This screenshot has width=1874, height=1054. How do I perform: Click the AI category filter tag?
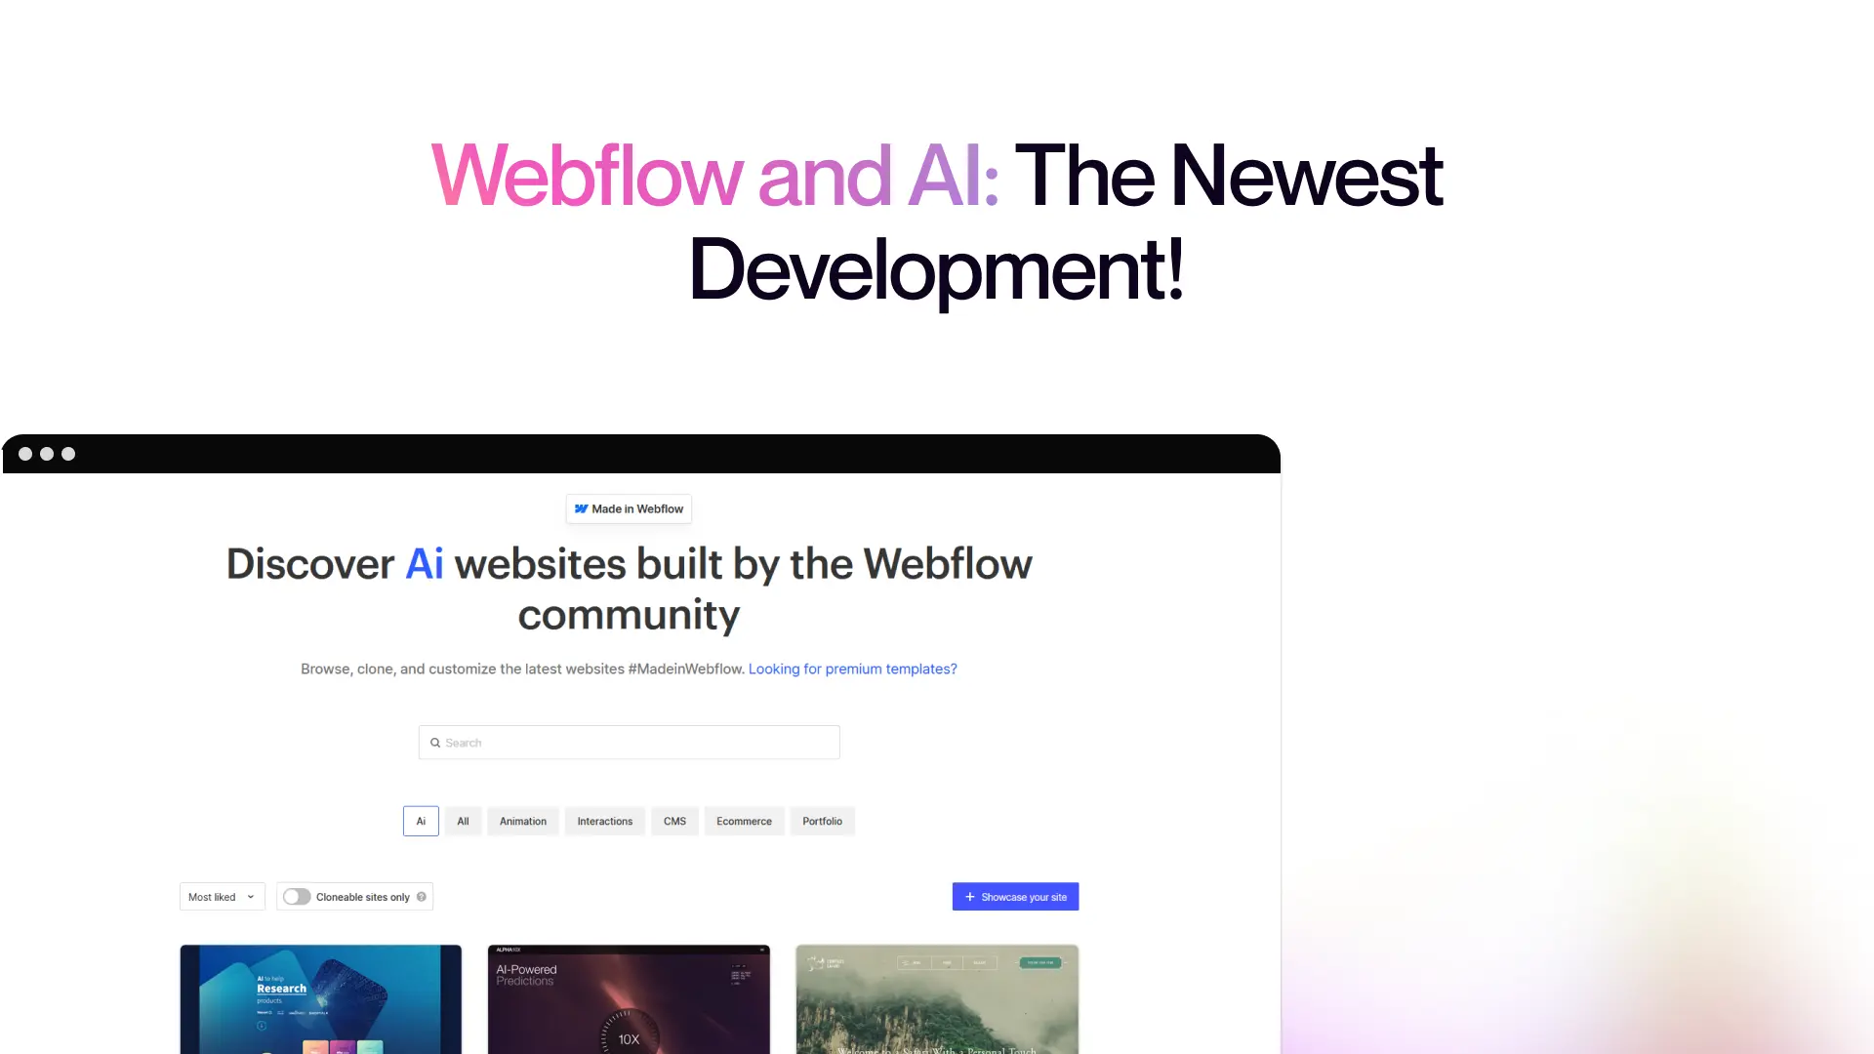pos(420,820)
